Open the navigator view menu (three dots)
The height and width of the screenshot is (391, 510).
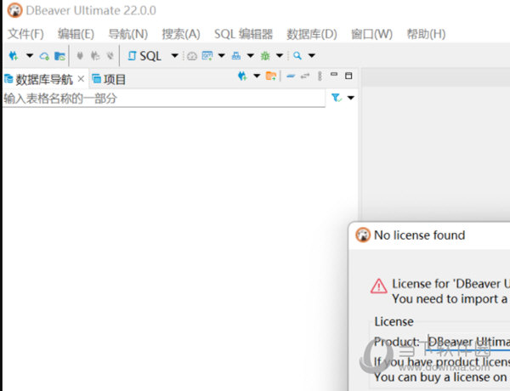click(x=320, y=76)
